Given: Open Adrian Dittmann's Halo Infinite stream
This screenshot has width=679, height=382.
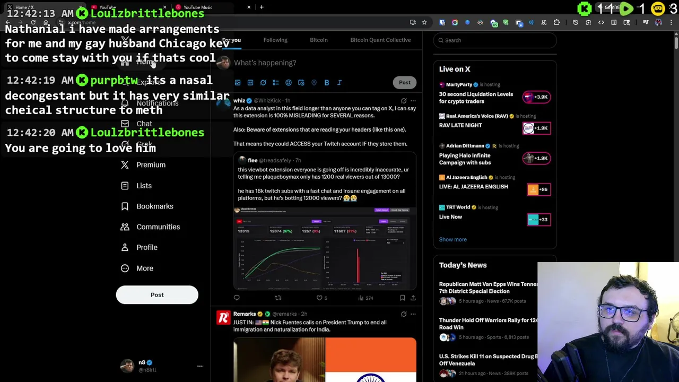Looking at the screenshot, I should click(494, 154).
